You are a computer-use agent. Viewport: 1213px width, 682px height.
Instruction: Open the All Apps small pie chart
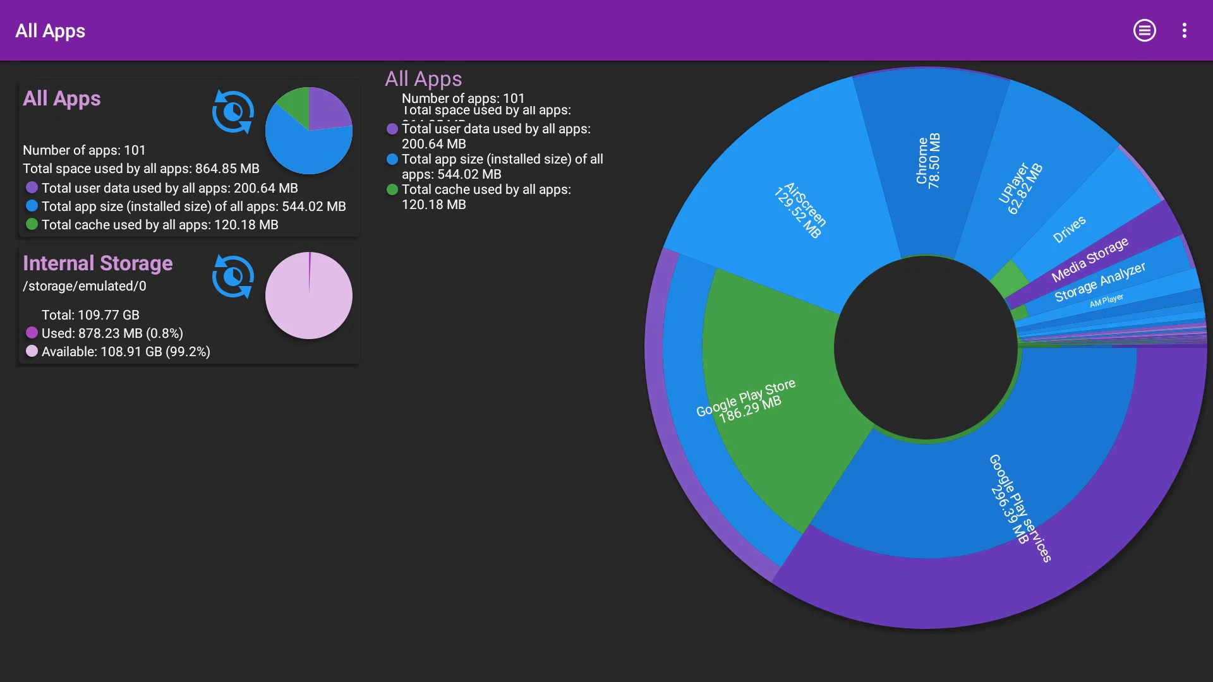(308, 131)
